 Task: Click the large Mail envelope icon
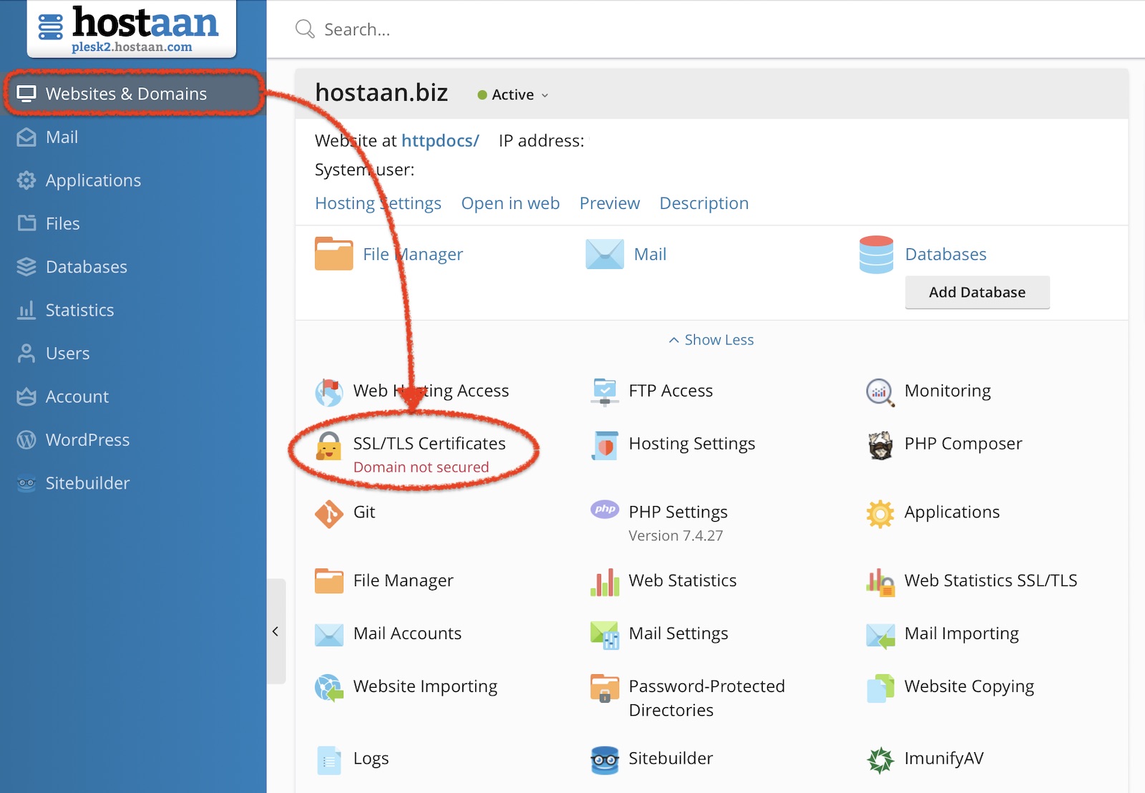point(605,254)
